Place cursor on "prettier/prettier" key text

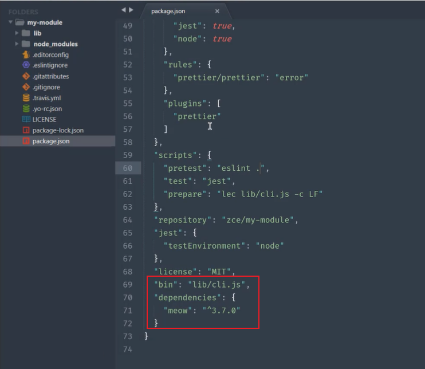tap(219, 78)
